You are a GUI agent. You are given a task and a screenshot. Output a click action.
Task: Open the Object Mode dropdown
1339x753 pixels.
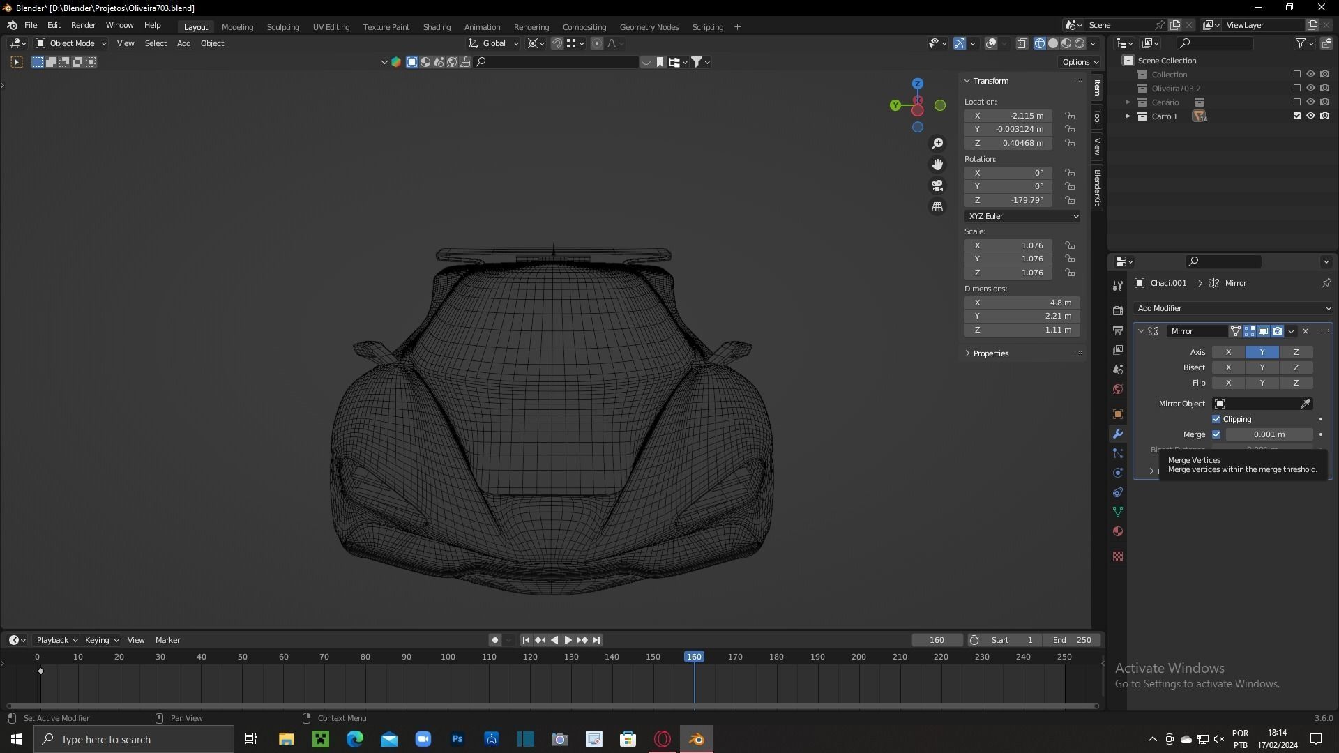point(71,43)
